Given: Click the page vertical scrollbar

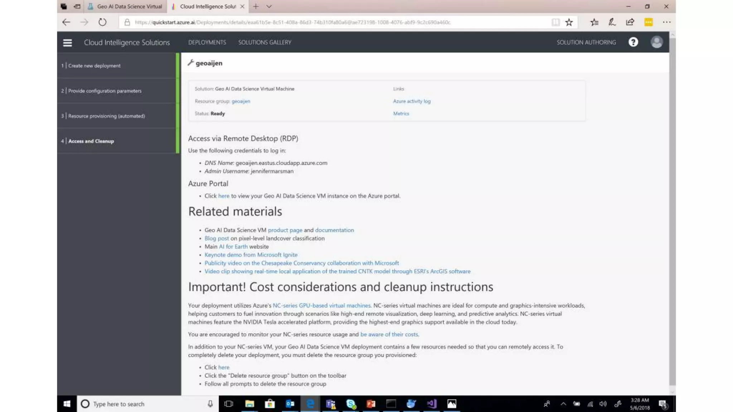Looking at the screenshot, I should point(672,215).
